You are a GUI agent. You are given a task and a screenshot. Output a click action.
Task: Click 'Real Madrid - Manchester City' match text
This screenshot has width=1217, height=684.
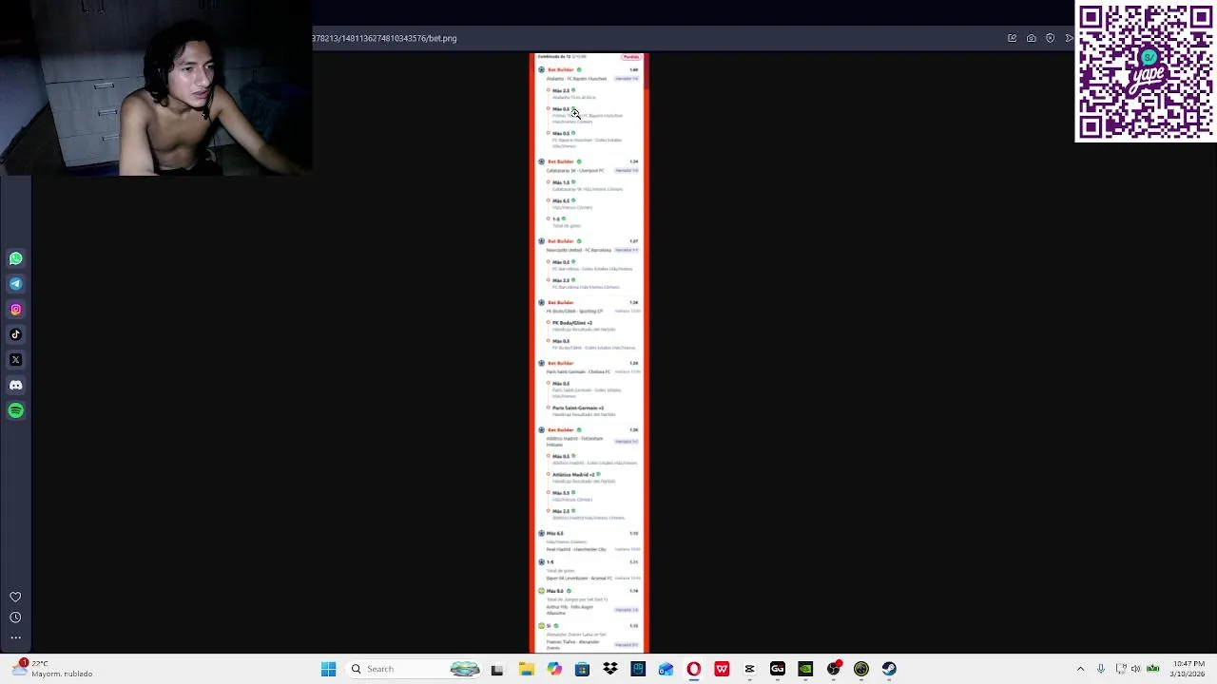[576, 549]
